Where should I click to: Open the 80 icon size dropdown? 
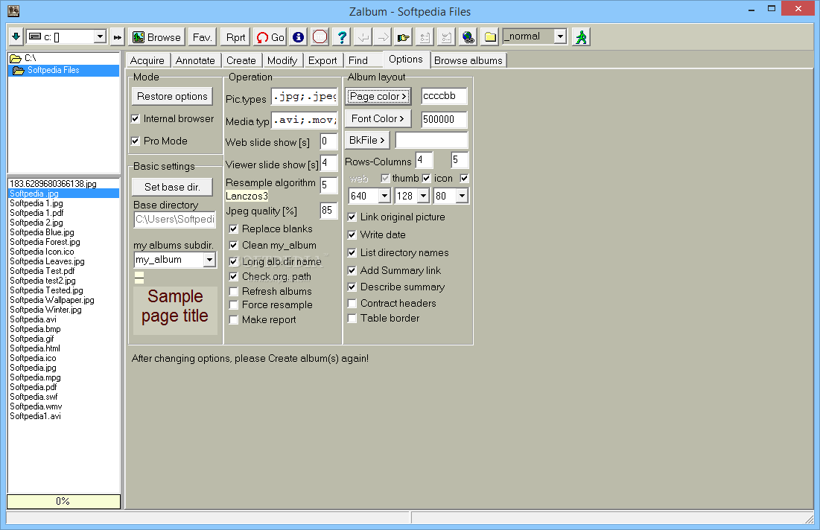pos(462,196)
